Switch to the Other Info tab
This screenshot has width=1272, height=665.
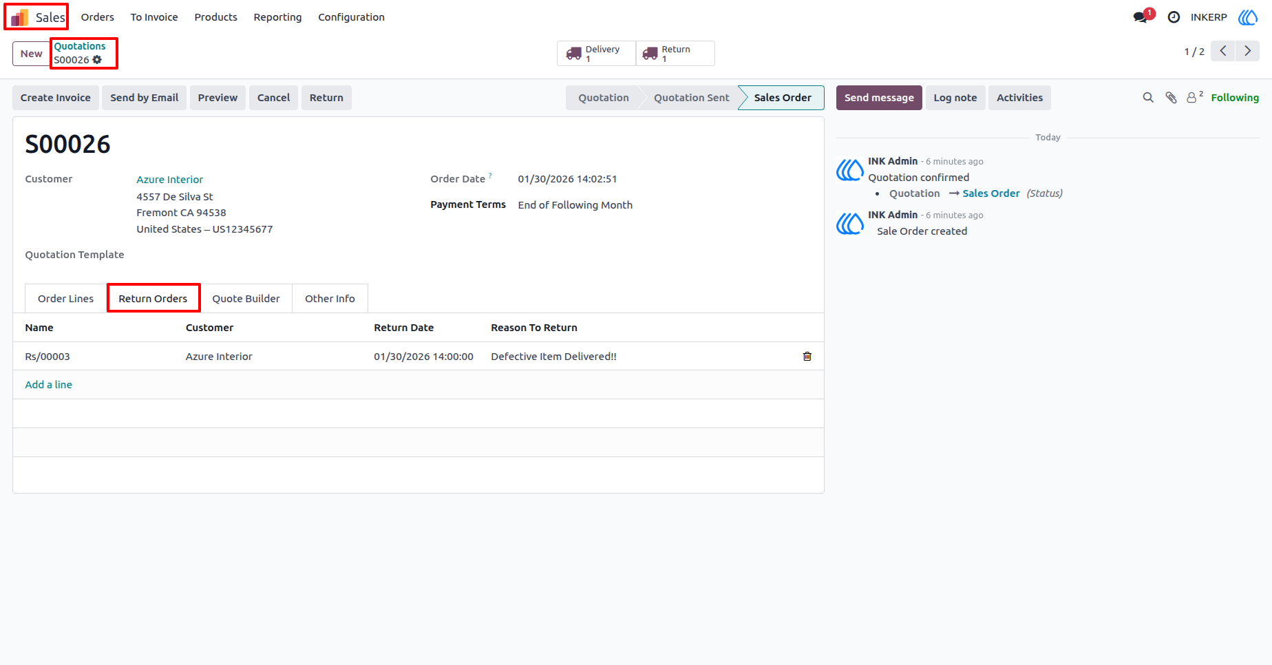pyautogui.click(x=330, y=299)
